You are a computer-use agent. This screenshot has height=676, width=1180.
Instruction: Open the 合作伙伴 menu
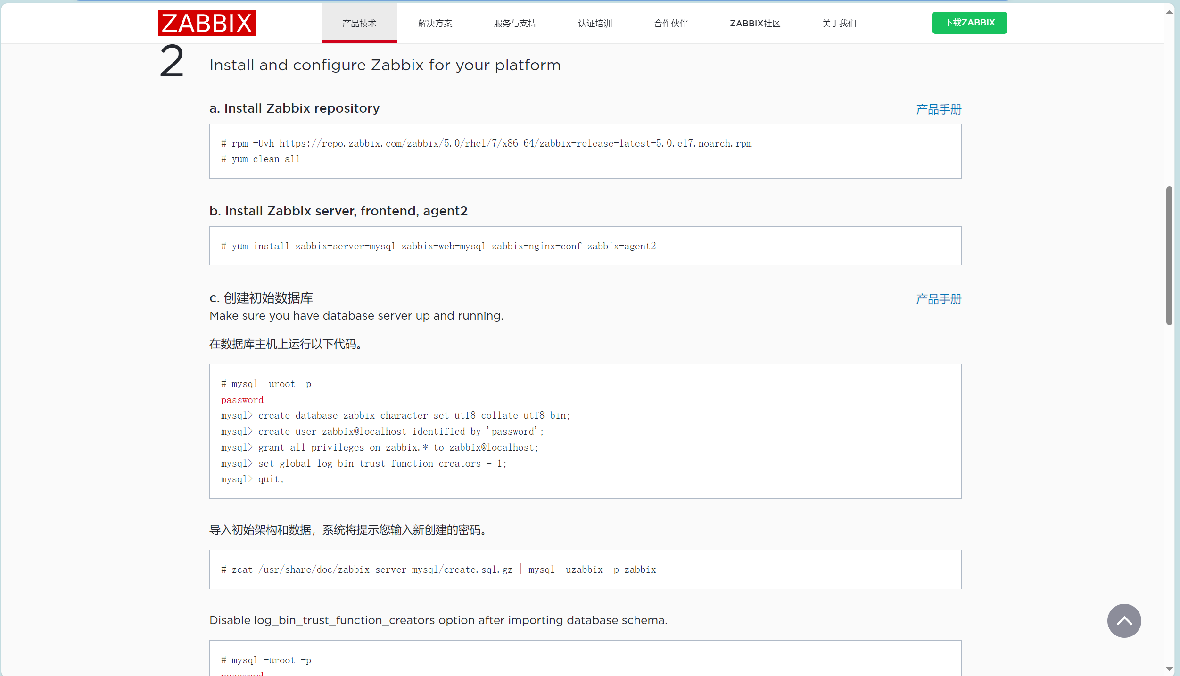[670, 23]
